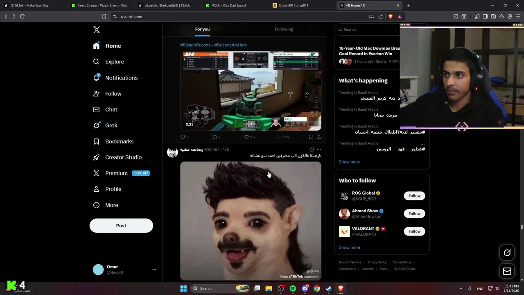The height and width of the screenshot is (295, 524).
Task: Open Creator Studio in sidebar
Action: (x=117, y=157)
